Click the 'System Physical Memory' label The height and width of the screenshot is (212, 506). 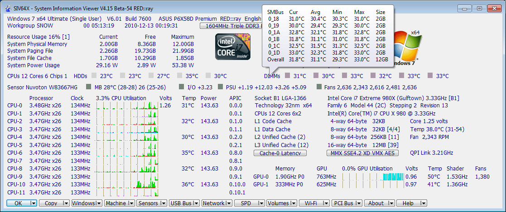(37, 44)
